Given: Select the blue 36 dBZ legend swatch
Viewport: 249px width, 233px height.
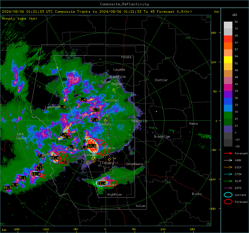Looking at the screenshot, I should [x=228, y=101].
